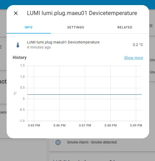Click the thermometer icon
Screen dimensions: 155x161
click(18, 45)
